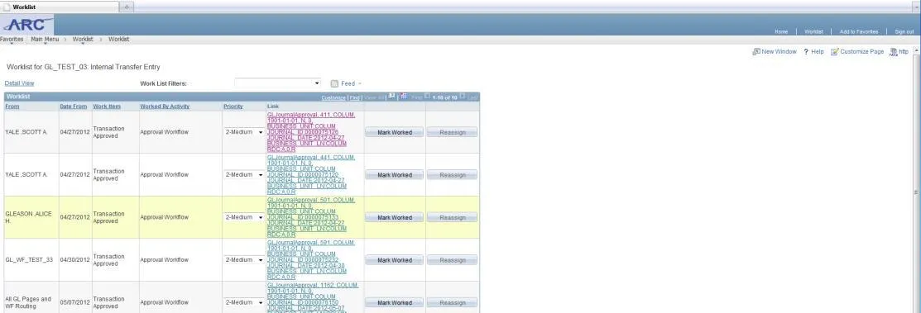
Task: Open GLJournalApproval 411 link
Action: 310,132
